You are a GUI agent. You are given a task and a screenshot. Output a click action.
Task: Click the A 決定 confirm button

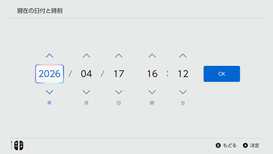click(x=251, y=145)
